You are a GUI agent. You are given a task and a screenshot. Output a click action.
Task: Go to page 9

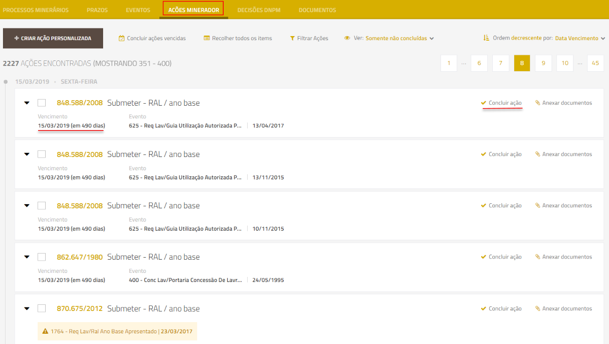tap(543, 63)
